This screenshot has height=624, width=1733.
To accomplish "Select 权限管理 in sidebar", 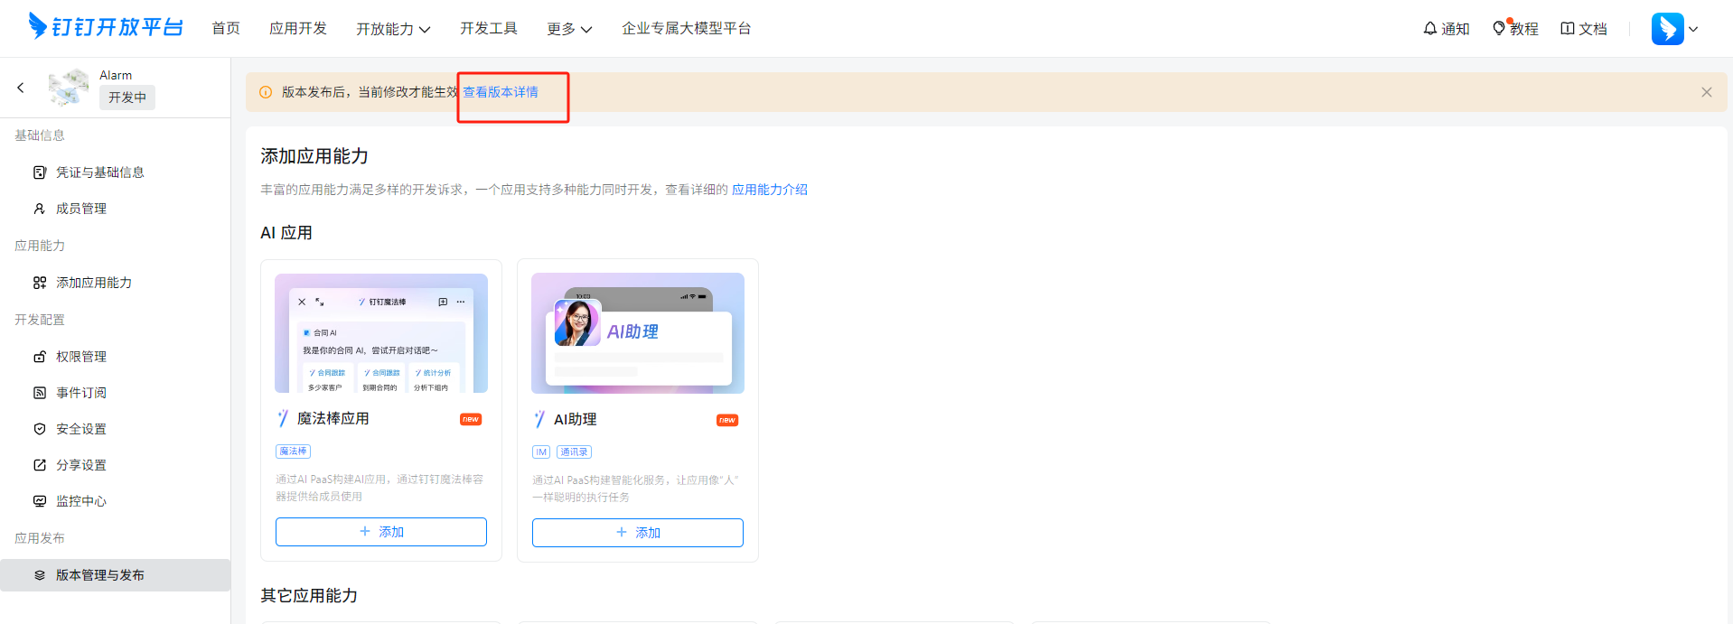I will pos(80,357).
